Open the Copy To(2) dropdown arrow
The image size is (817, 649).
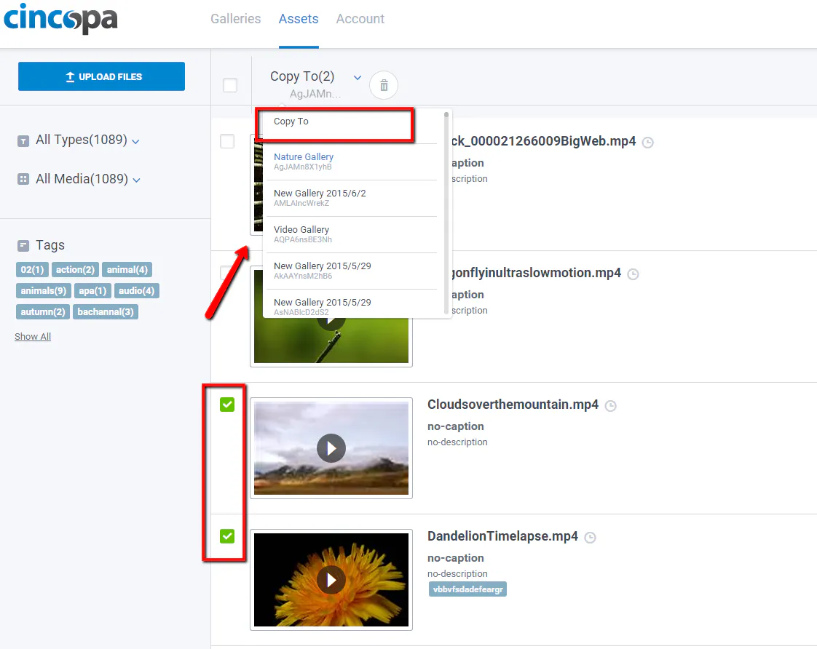358,78
